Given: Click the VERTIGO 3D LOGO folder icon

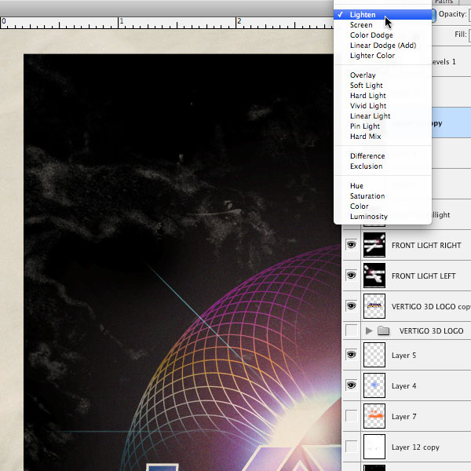Looking at the screenshot, I should pyautogui.click(x=383, y=331).
